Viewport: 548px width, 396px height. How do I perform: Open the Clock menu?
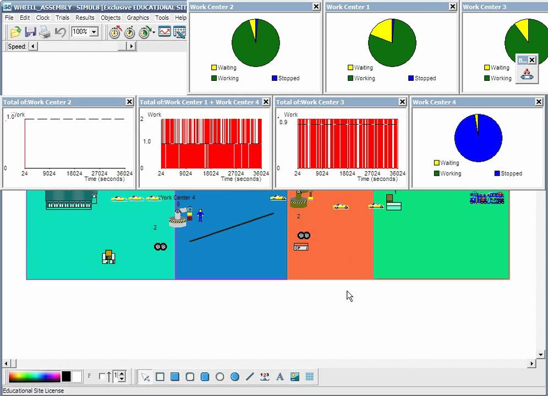pyautogui.click(x=42, y=18)
